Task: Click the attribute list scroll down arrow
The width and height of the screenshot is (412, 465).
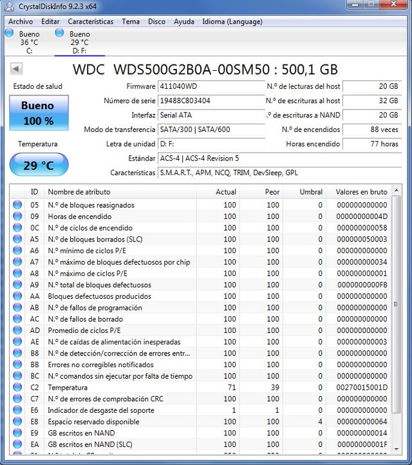Action: pyautogui.click(x=397, y=450)
